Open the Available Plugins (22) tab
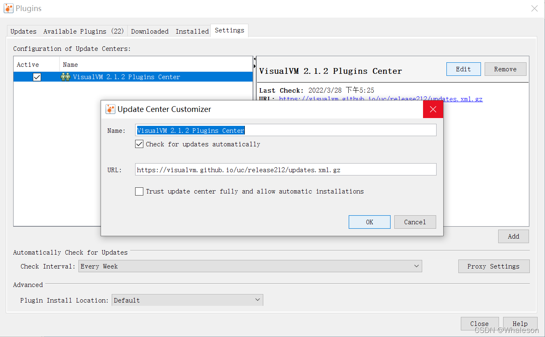 tap(84, 31)
